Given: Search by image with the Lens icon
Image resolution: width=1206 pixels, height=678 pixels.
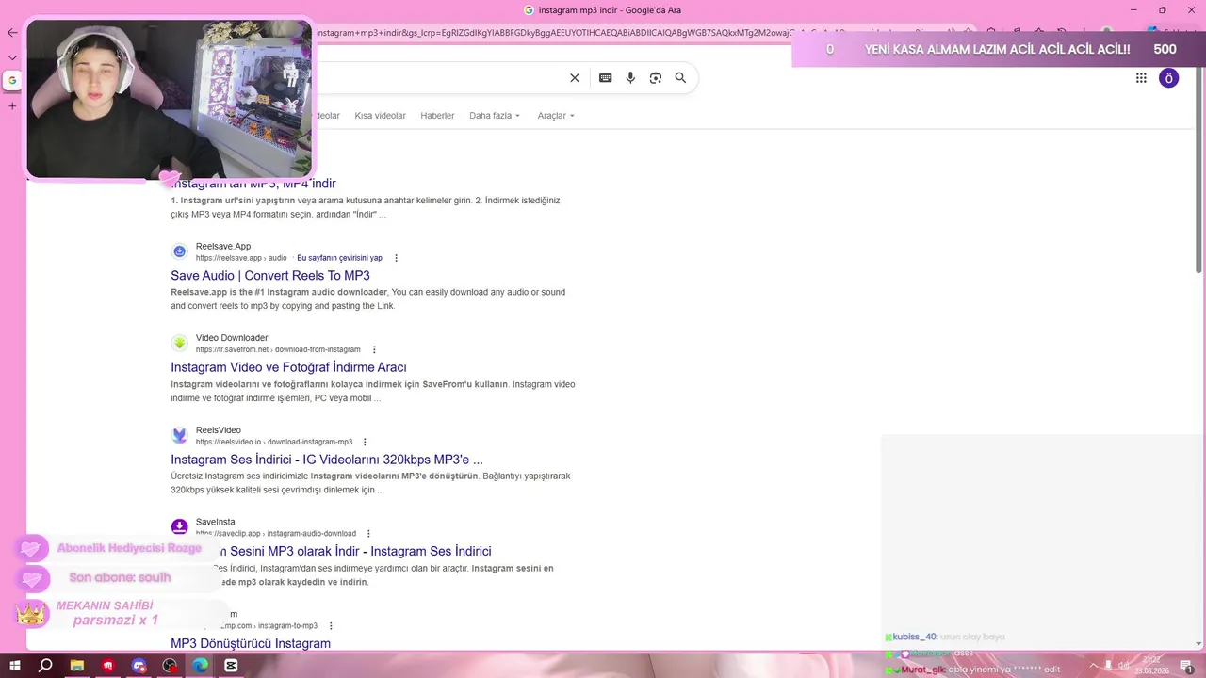Looking at the screenshot, I should (656, 78).
